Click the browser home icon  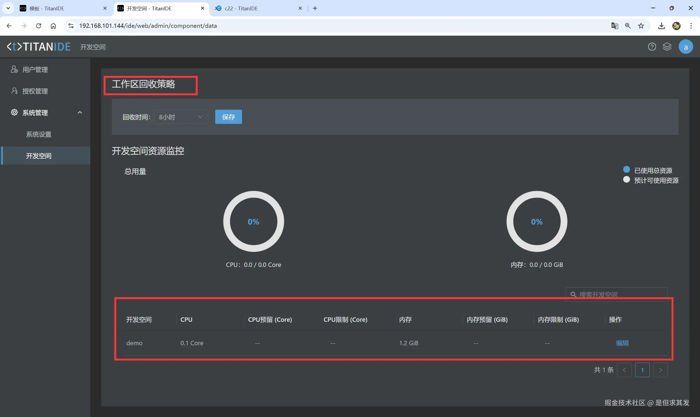click(53, 26)
